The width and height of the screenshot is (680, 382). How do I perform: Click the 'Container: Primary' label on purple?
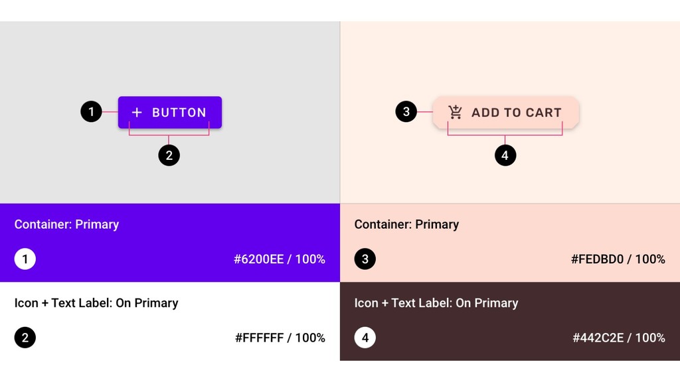pyautogui.click(x=66, y=224)
